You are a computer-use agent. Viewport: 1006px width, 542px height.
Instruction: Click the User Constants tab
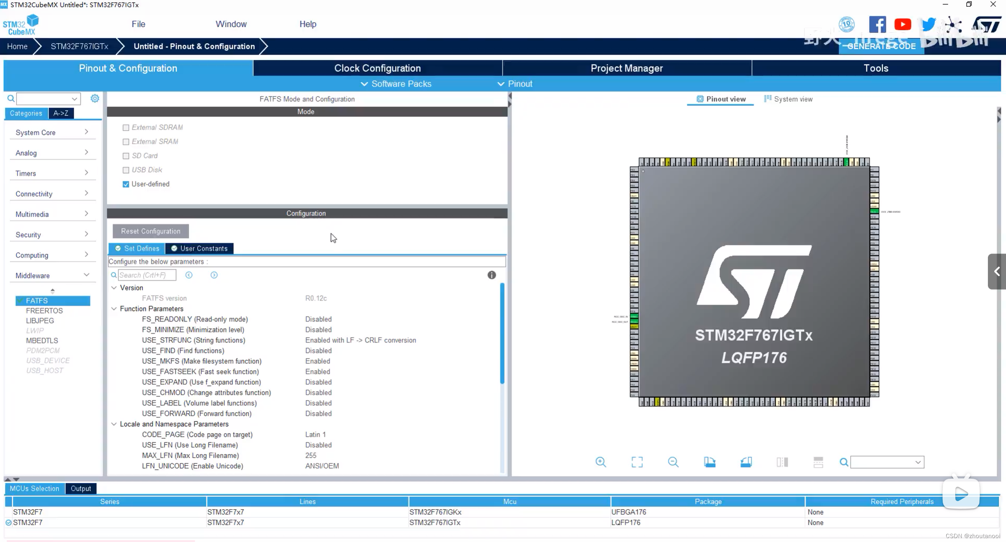click(x=204, y=248)
